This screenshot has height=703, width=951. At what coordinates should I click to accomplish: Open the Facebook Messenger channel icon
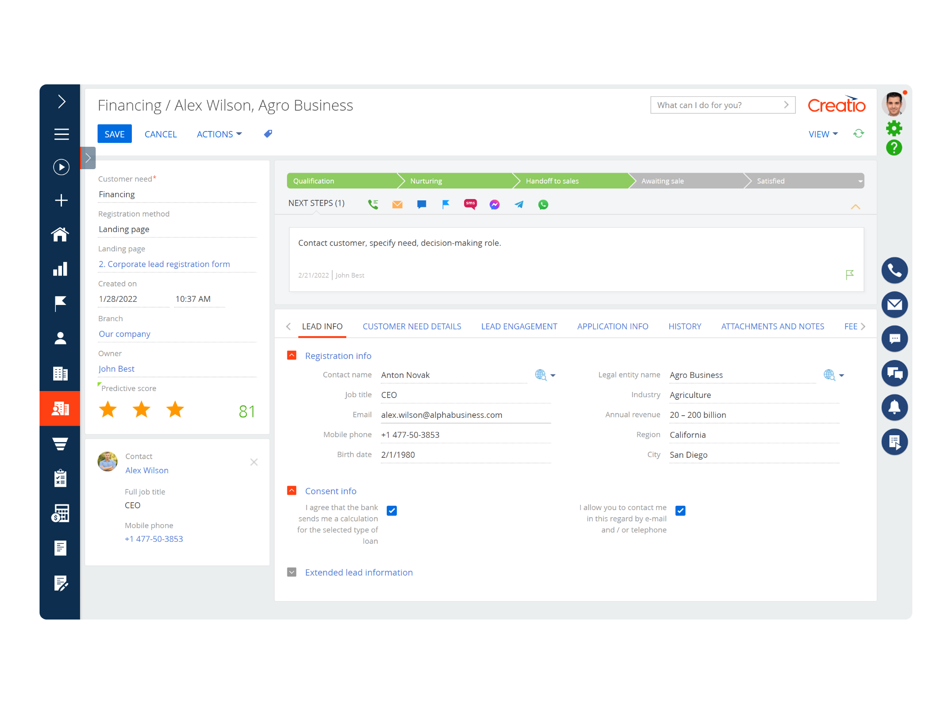[494, 204]
